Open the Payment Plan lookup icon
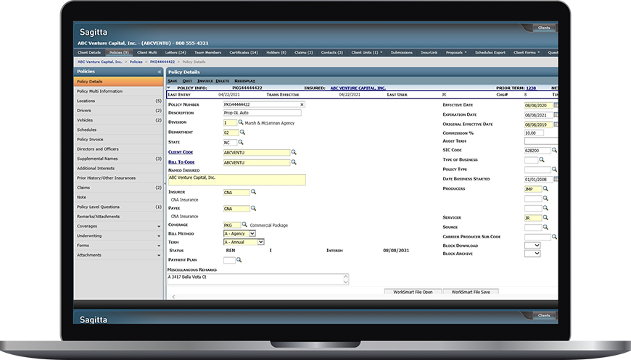Screen dimensions: 631x360 point(239,260)
